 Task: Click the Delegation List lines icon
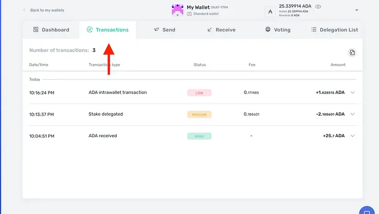point(314,30)
